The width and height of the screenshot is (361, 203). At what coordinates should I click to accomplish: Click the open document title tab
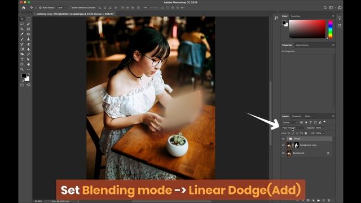[76, 14]
